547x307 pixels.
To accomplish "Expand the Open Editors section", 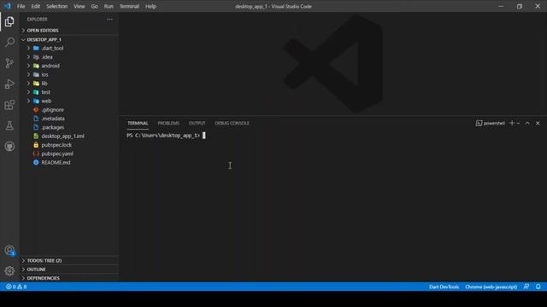I will [69, 31].
